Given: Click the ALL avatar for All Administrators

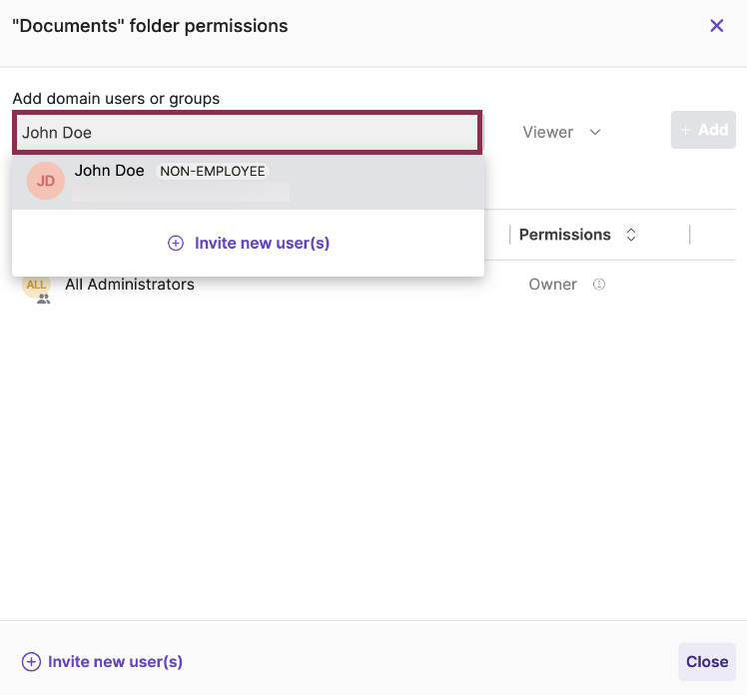Looking at the screenshot, I should pyautogui.click(x=36, y=285).
